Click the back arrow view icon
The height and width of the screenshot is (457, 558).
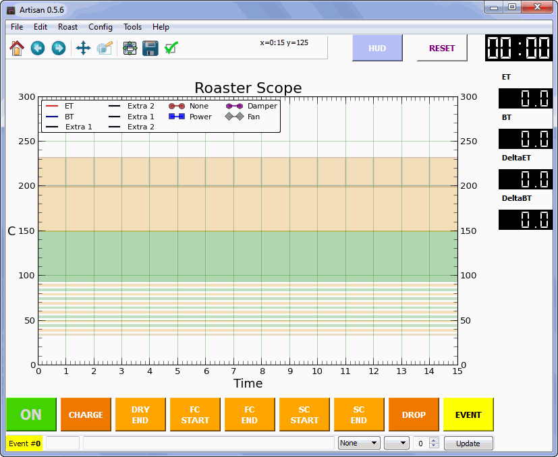(x=38, y=48)
